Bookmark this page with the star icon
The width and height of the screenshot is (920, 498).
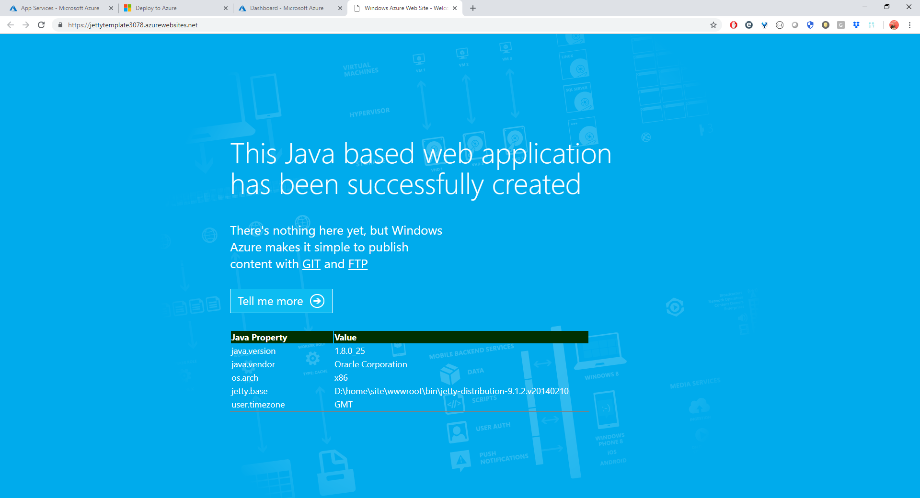pos(713,25)
